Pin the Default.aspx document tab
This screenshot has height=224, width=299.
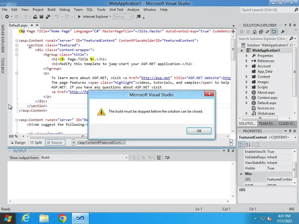point(32,25)
